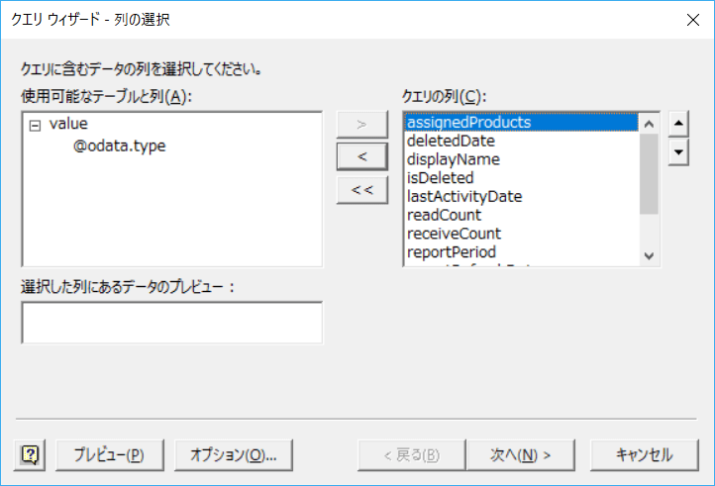Open オプション(O)... settings

[233, 454]
